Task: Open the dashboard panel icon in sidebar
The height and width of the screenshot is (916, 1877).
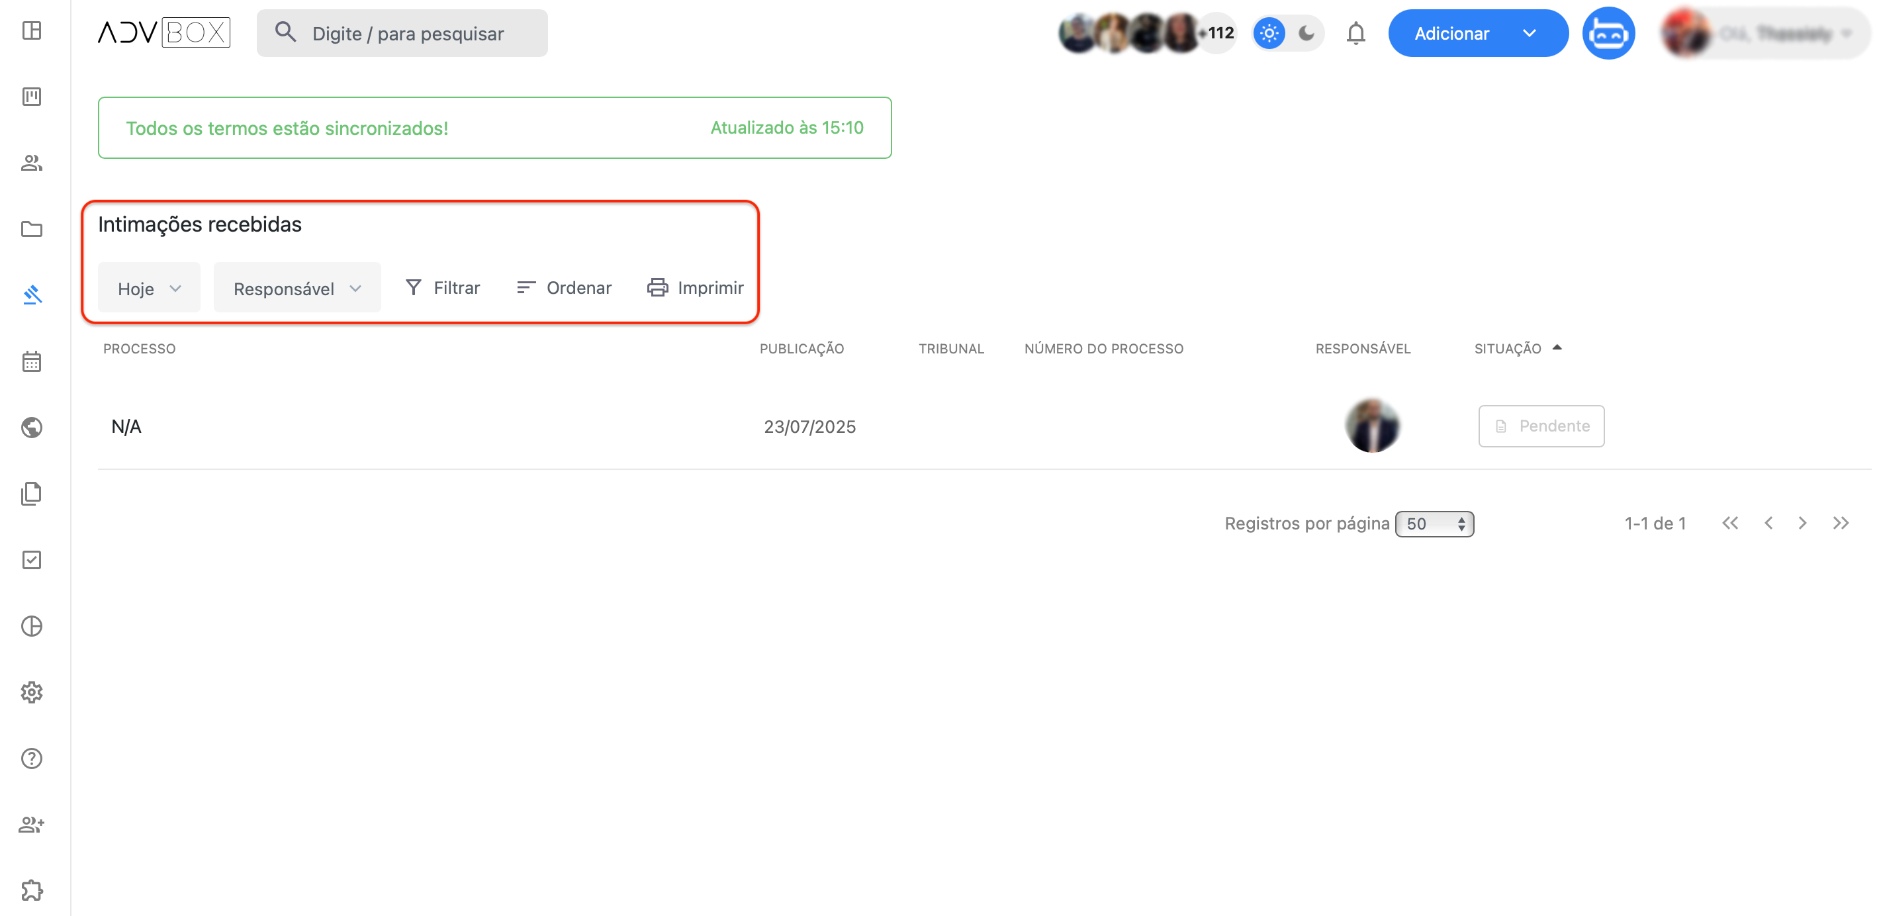Action: pyautogui.click(x=31, y=30)
